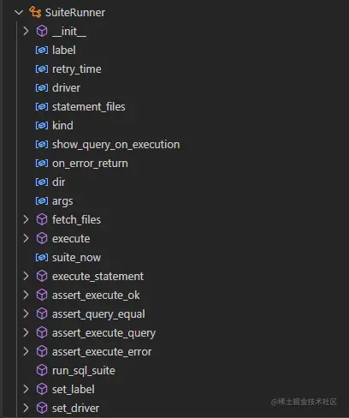Click the driver variable icon
Screen dimensions: 349x418
point(42,88)
